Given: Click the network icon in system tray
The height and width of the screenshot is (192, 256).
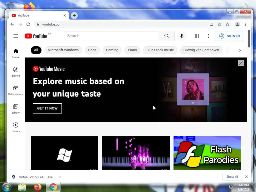Looking at the screenshot, I should [x=231, y=187].
